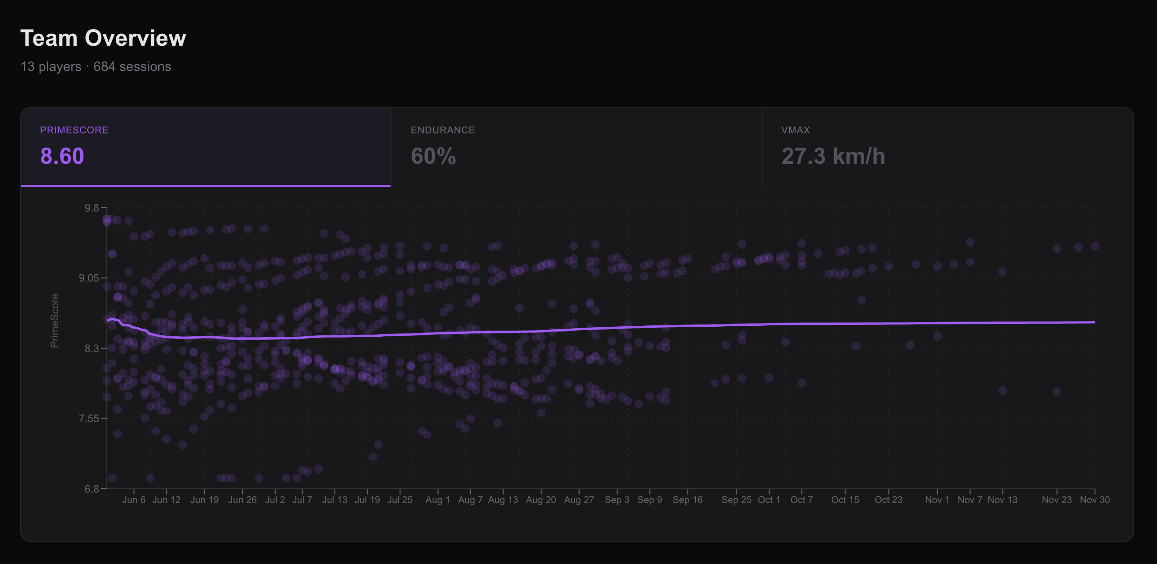Click the Jul 19 date tick label

[367, 500]
